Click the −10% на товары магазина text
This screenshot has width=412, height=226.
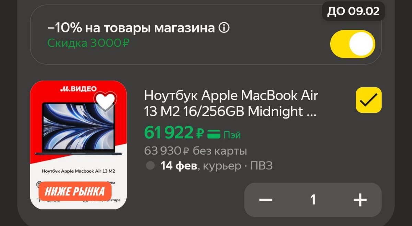pos(131,28)
